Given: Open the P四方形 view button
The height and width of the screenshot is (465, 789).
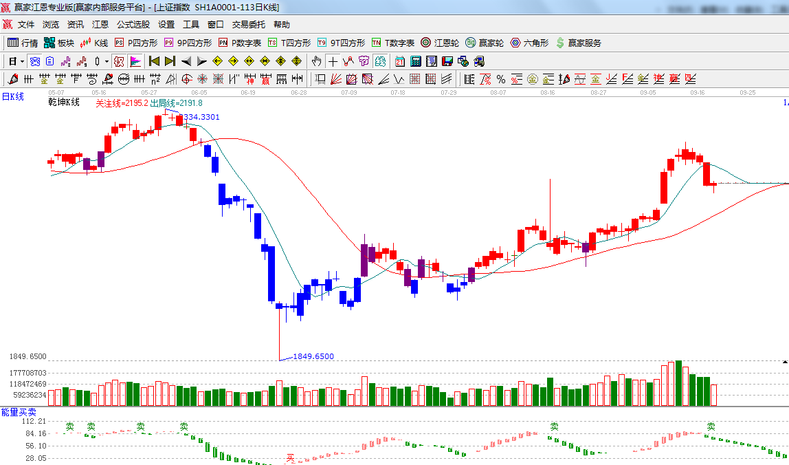Looking at the screenshot, I should click(x=135, y=43).
